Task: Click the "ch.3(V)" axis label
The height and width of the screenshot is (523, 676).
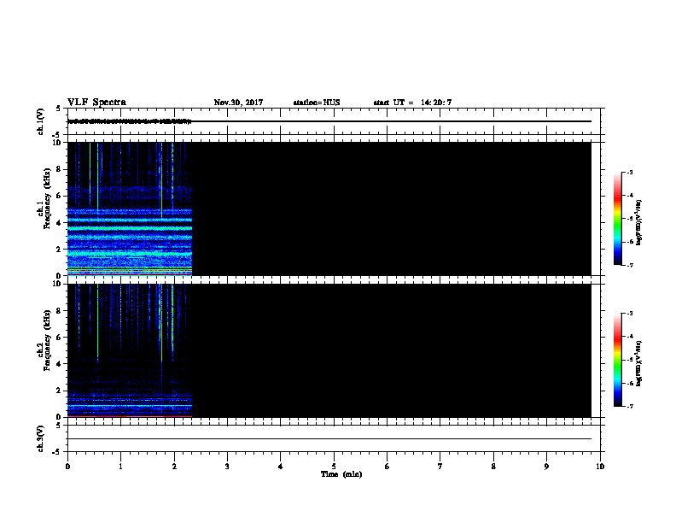Action: pos(41,439)
